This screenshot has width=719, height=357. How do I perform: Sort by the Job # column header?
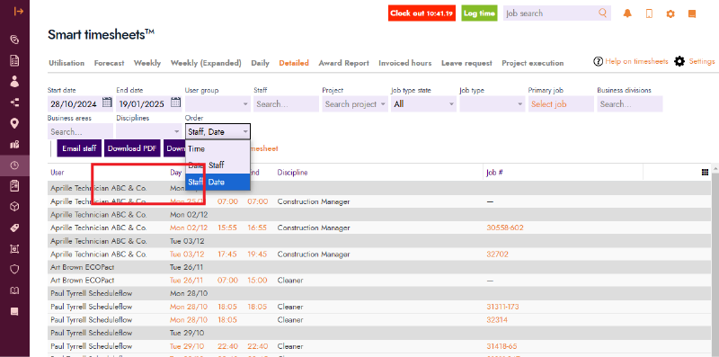pos(495,173)
